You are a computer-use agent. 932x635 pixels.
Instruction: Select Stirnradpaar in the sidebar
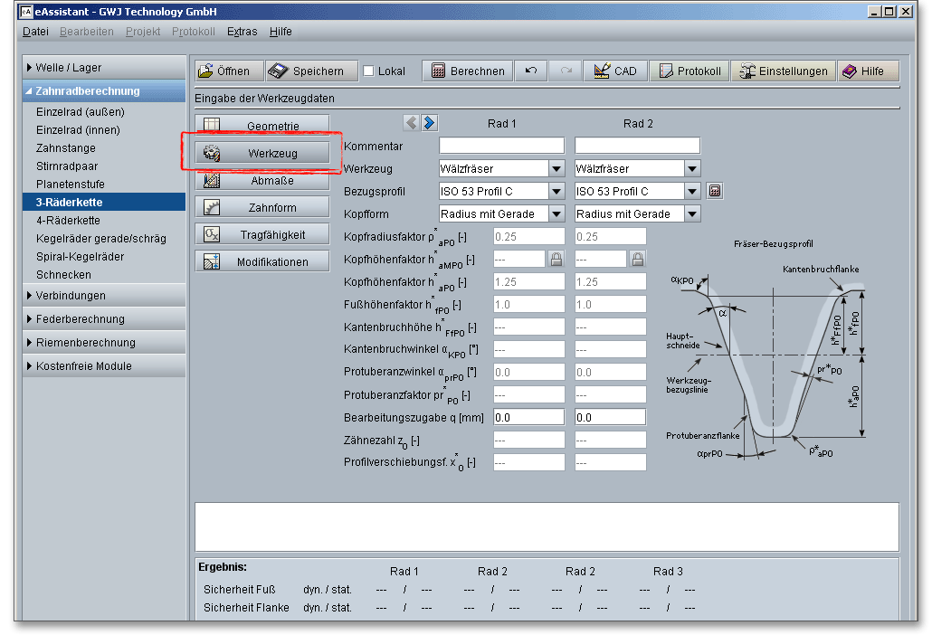[67, 166]
